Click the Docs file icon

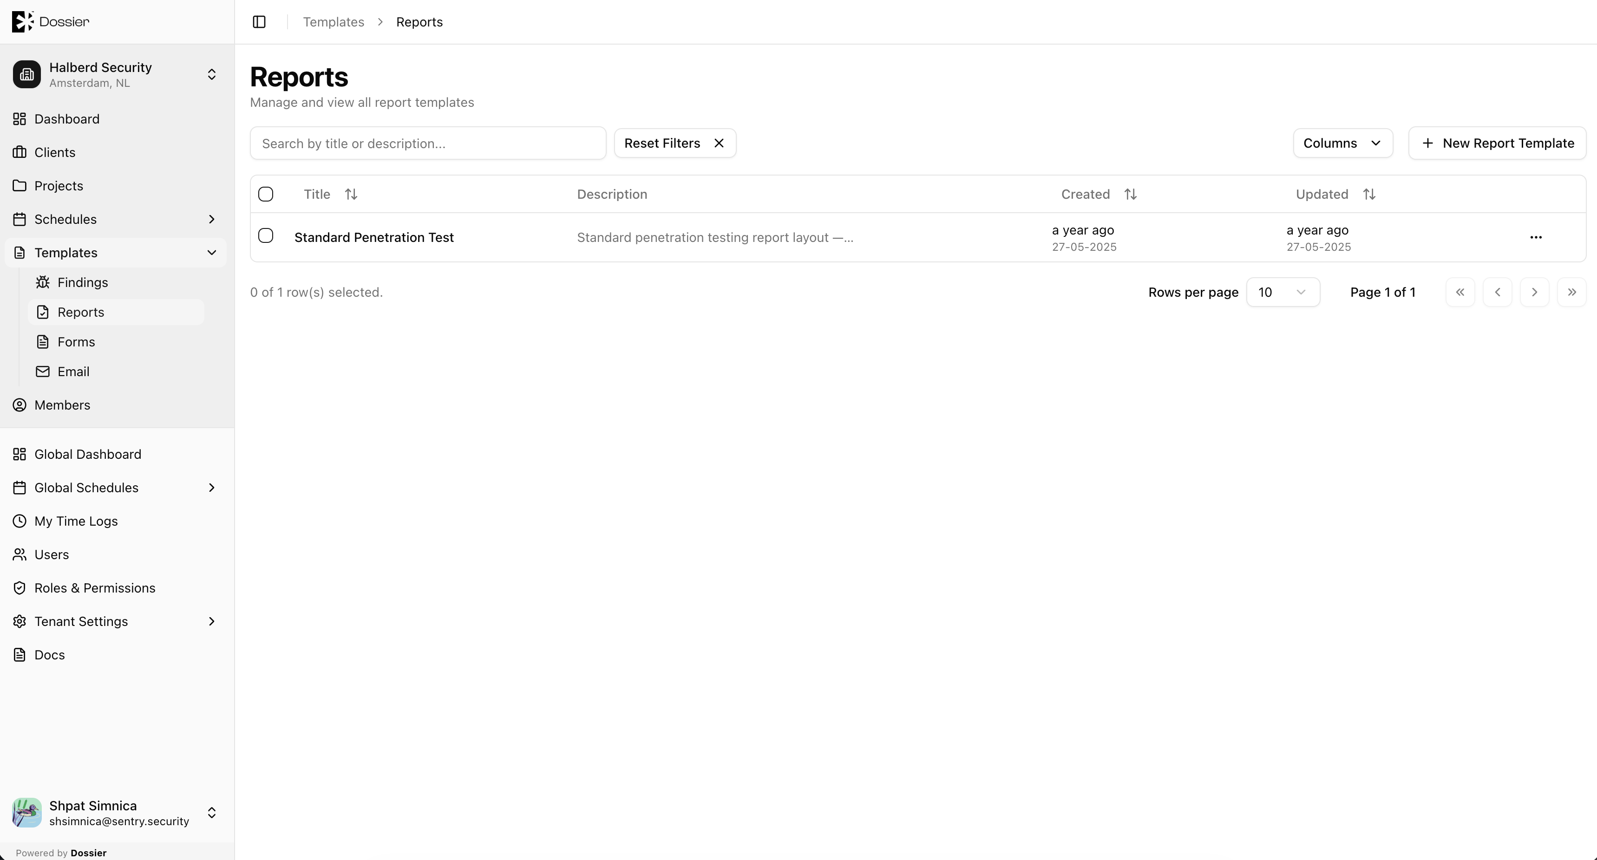(x=20, y=656)
